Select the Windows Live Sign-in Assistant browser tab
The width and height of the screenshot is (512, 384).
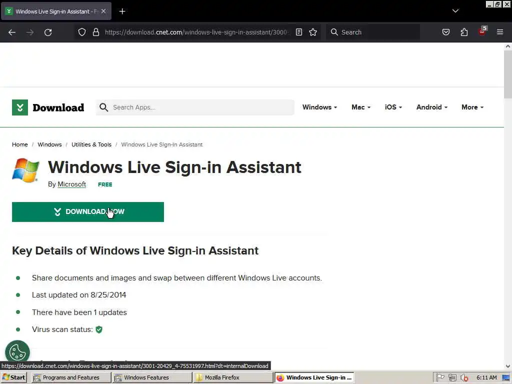pyautogui.click(x=56, y=11)
